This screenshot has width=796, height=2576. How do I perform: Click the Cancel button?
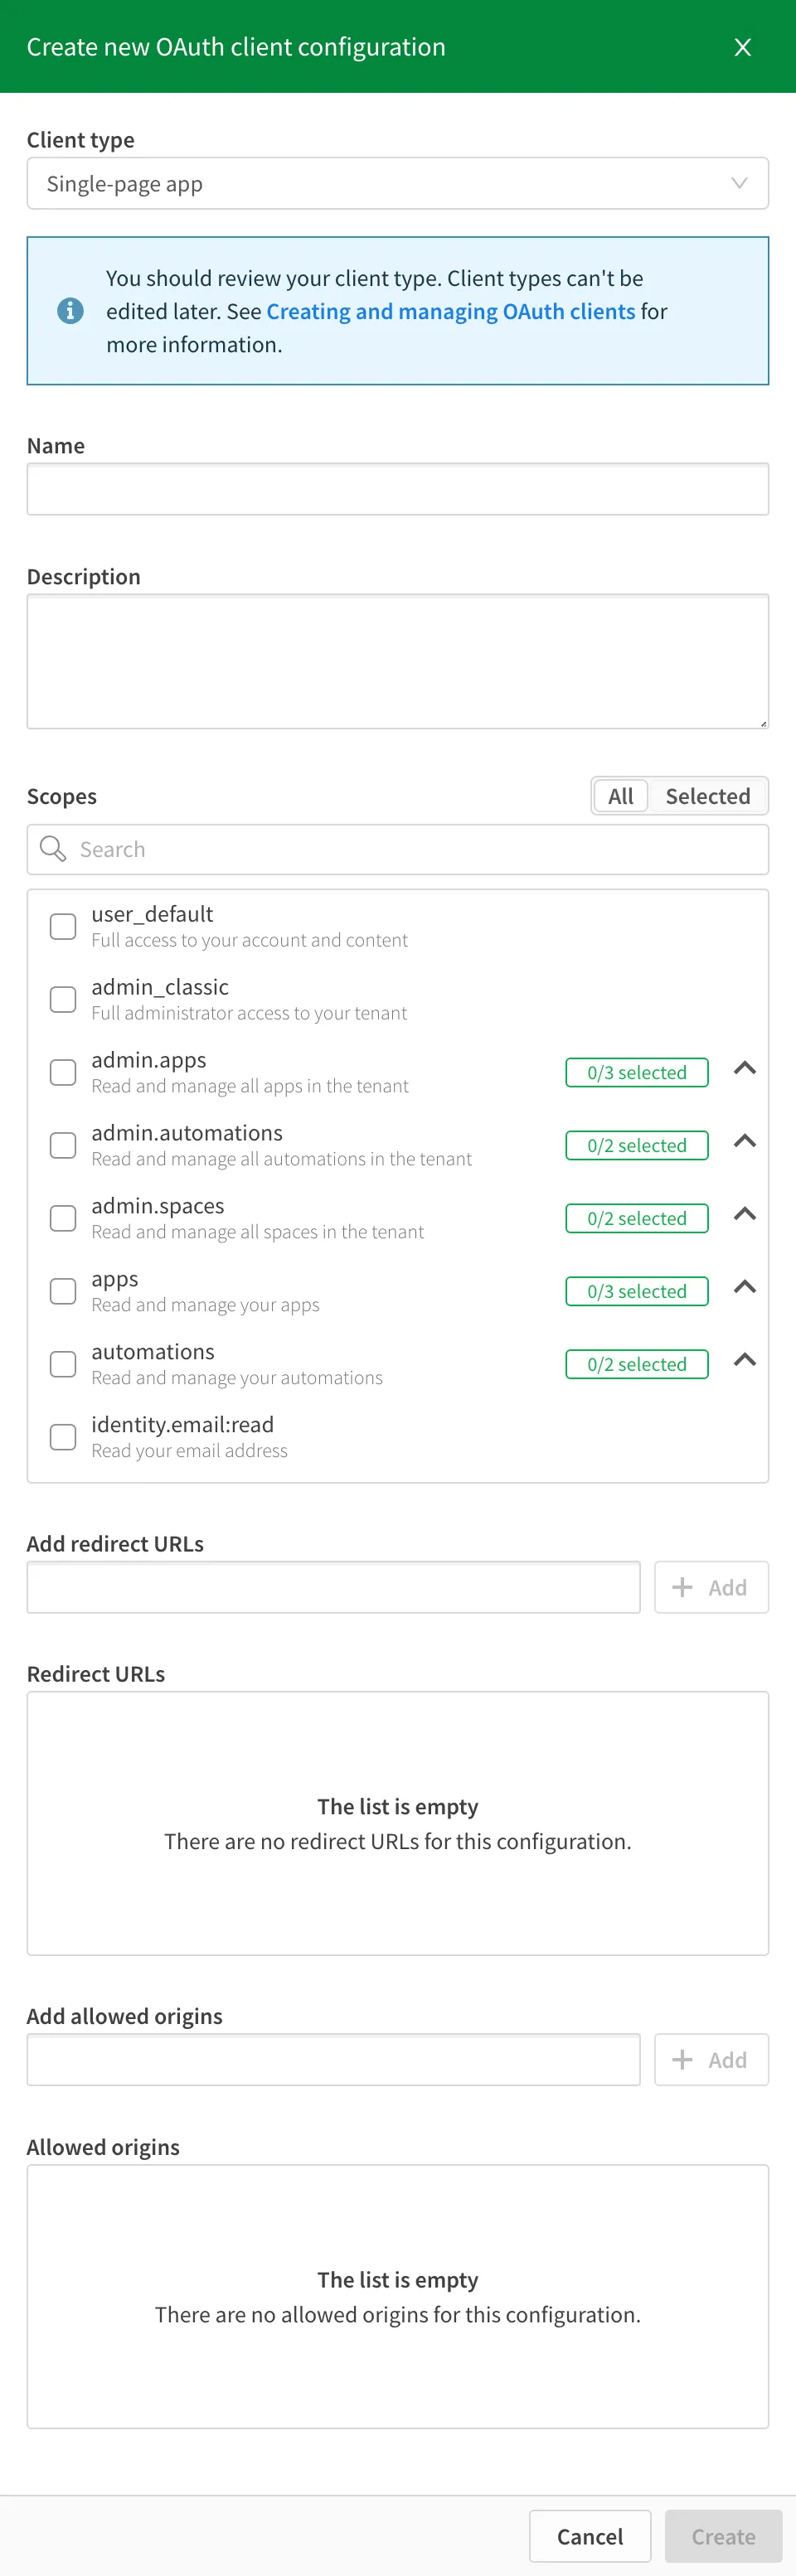point(590,2537)
